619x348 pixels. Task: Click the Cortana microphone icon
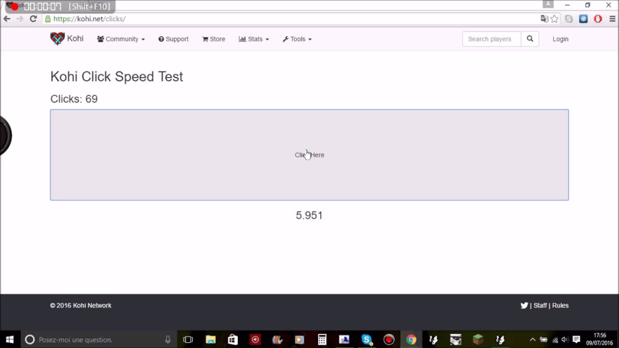[x=168, y=340]
